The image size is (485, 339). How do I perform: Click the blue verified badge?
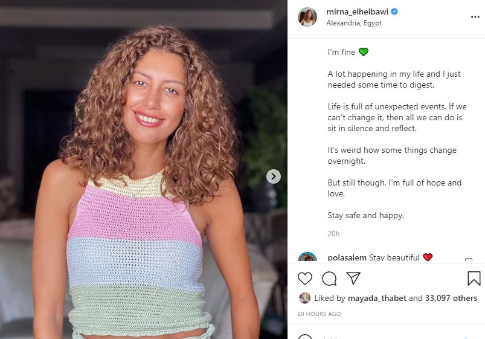click(394, 11)
